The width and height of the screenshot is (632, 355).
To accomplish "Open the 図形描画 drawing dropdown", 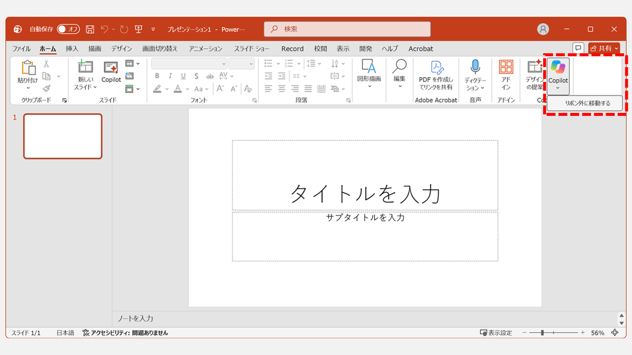I will point(369,74).
